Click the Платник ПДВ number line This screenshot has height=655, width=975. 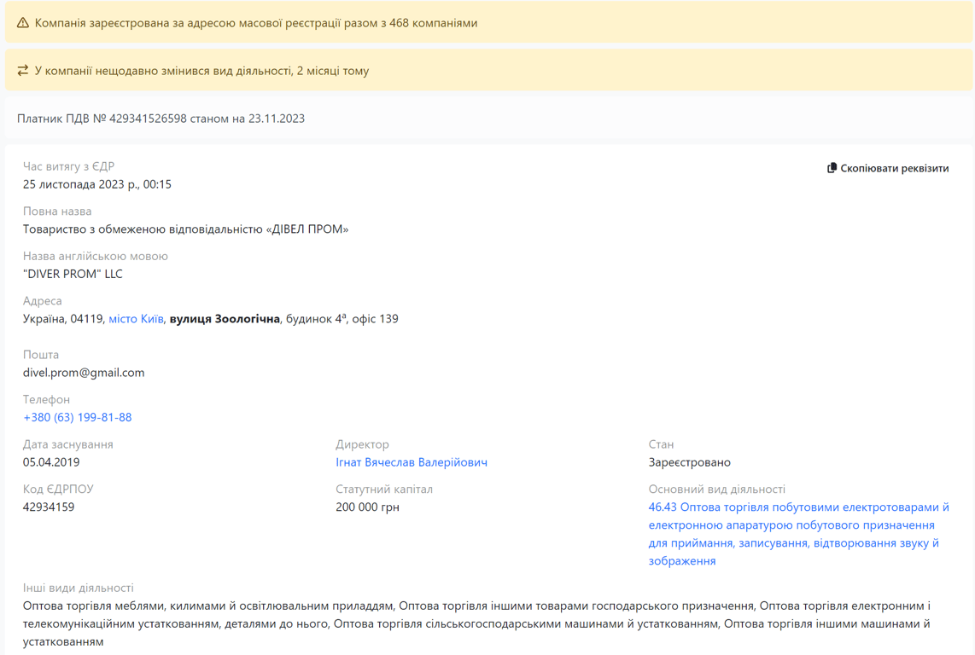[161, 119]
